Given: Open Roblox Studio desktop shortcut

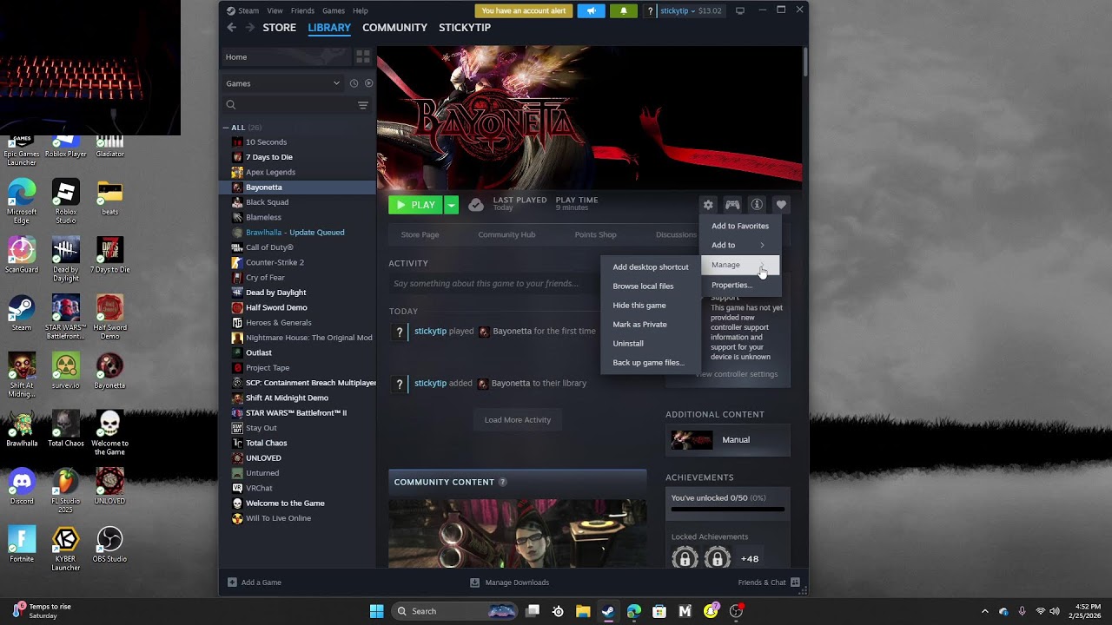Looking at the screenshot, I should [x=65, y=201].
